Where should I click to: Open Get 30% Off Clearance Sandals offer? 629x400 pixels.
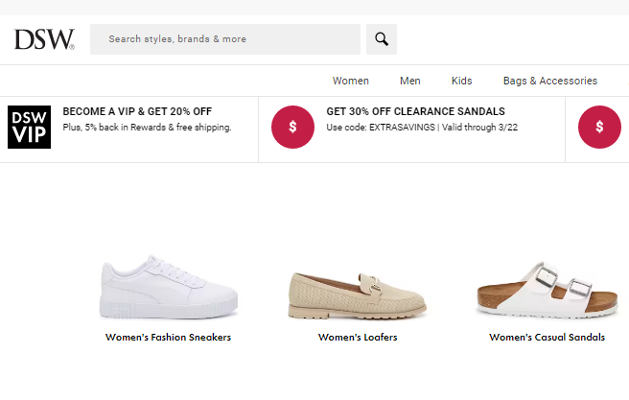pos(415,111)
